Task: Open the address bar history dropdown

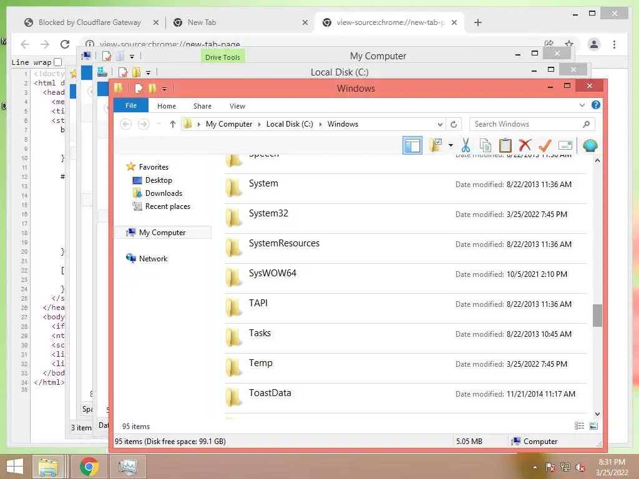Action: [x=440, y=124]
